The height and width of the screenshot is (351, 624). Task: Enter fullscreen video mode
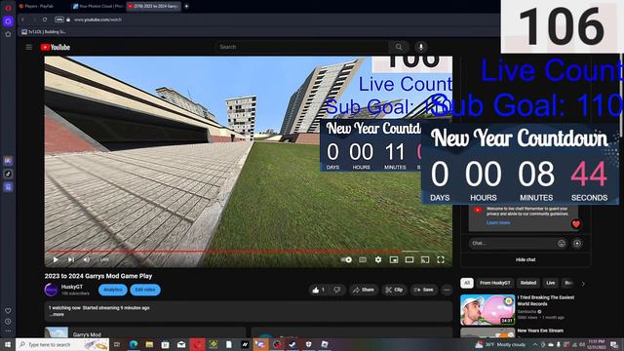[x=441, y=260]
